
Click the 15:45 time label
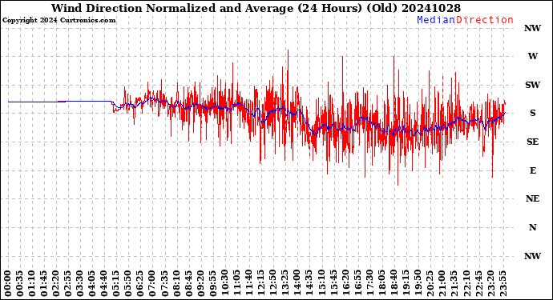(x=333, y=284)
